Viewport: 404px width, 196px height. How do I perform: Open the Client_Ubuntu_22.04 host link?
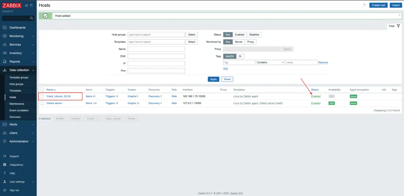pyautogui.click(x=58, y=96)
